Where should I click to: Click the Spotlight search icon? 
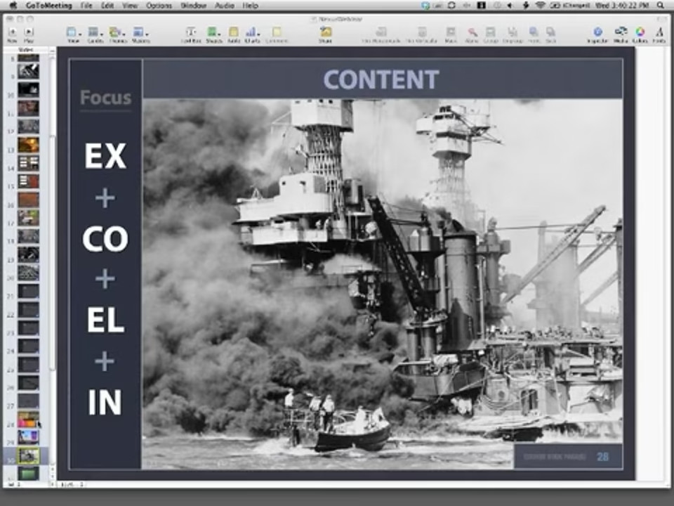[663, 6]
